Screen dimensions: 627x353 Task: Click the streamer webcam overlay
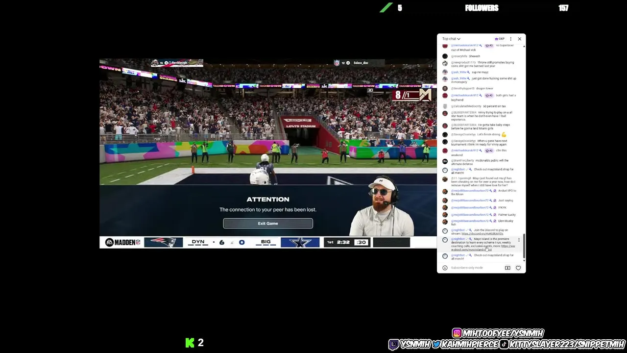pyautogui.click(x=383, y=207)
